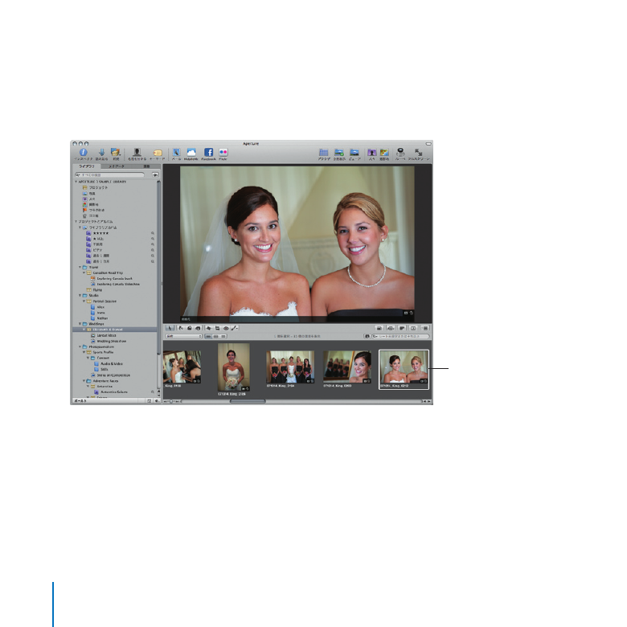The height and width of the screenshot is (627, 627).
Task: Open the Quick Brush tool in tool strip
Action: click(x=235, y=328)
